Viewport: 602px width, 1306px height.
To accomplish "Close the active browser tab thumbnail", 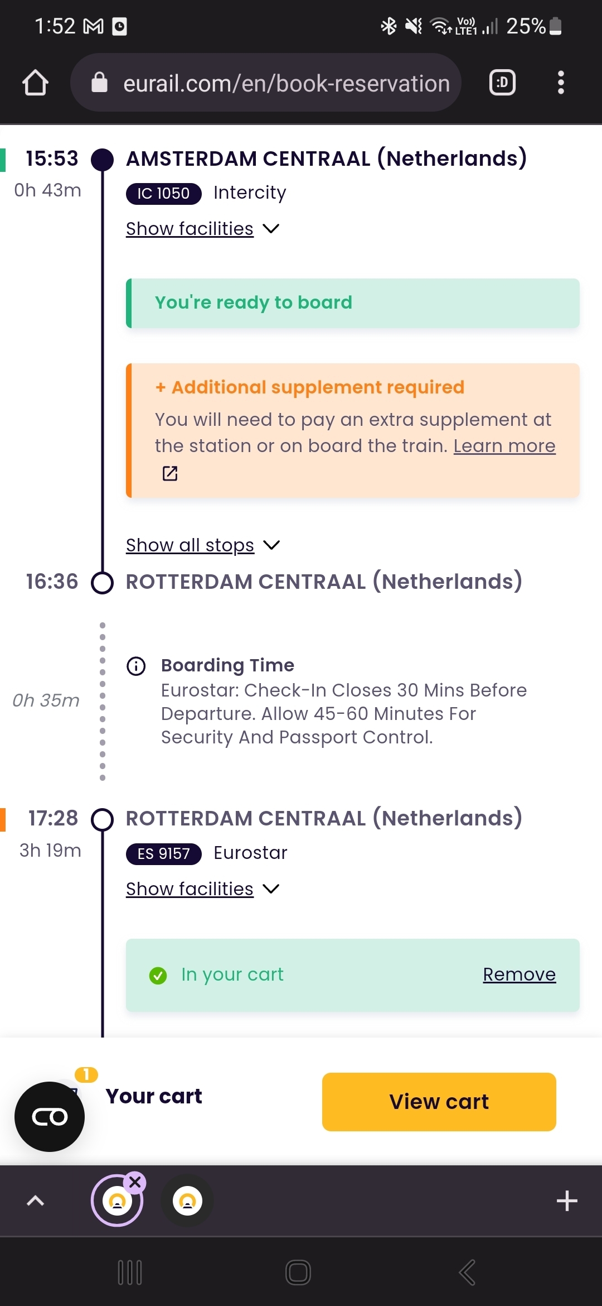I will click(x=135, y=1182).
